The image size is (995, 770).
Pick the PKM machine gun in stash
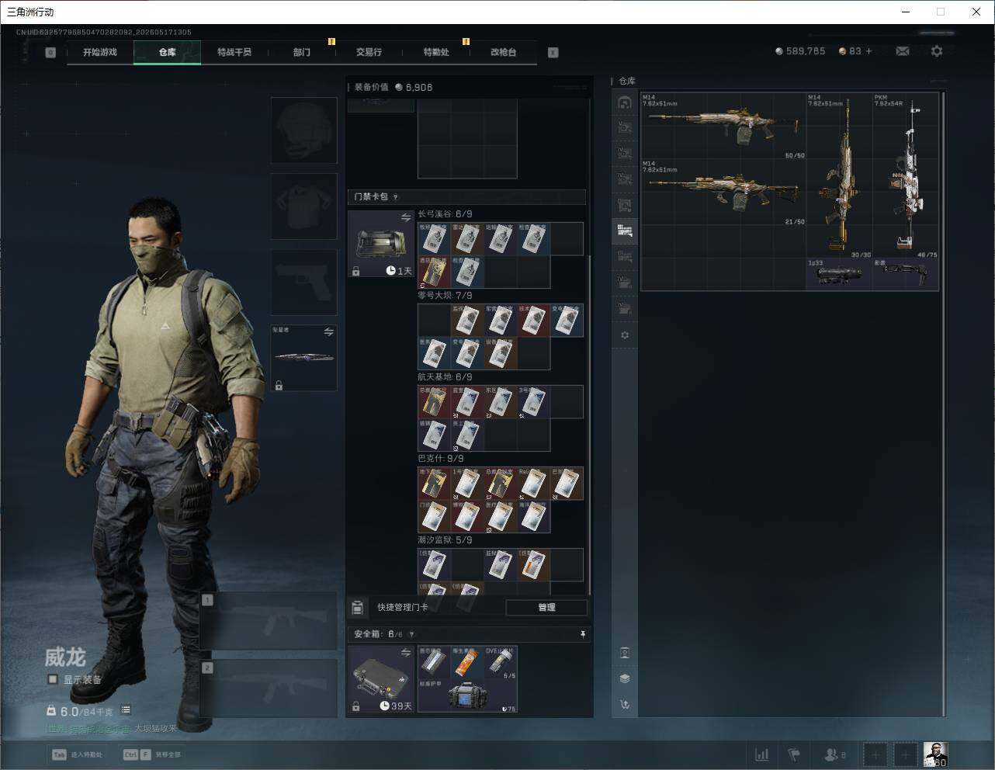[906, 175]
